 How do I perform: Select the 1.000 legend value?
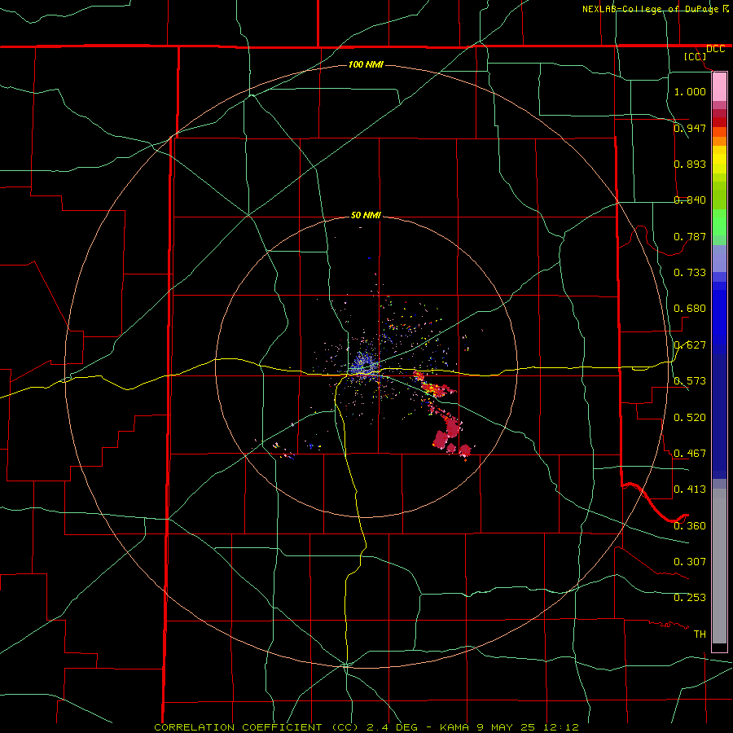(x=690, y=91)
